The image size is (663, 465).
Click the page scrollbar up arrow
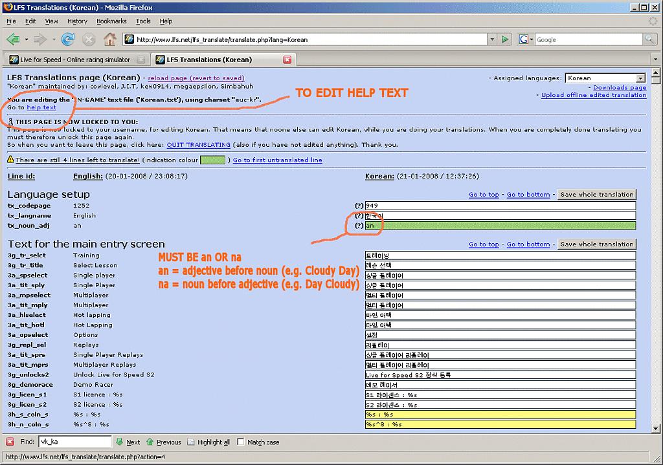[656, 72]
